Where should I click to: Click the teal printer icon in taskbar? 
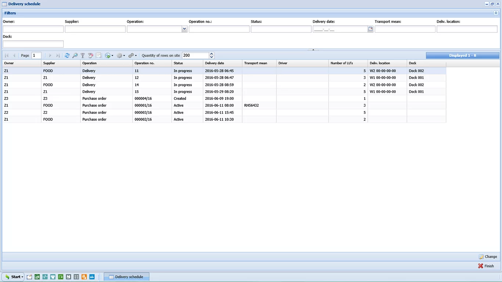[x=53, y=277]
